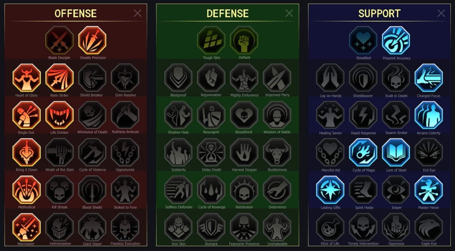Choose the Evil Eye mastery icon
The height and width of the screenshot is (251, 455).
pyautogui.click(x=429, y=153)
